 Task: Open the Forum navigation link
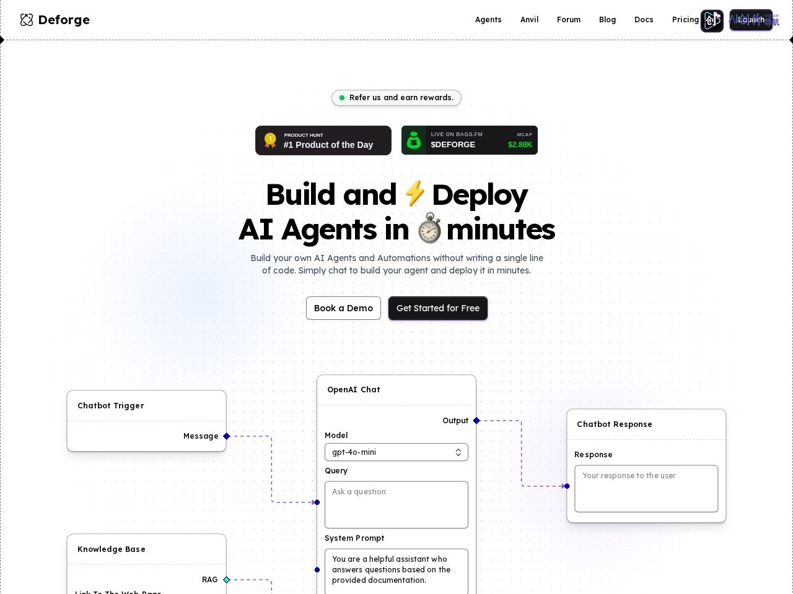[x=569, y=20]
